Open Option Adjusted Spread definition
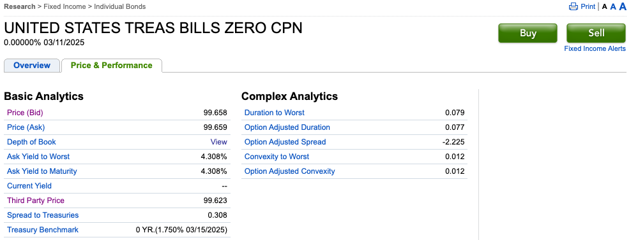The image size is (638, 240). (285, 142)
